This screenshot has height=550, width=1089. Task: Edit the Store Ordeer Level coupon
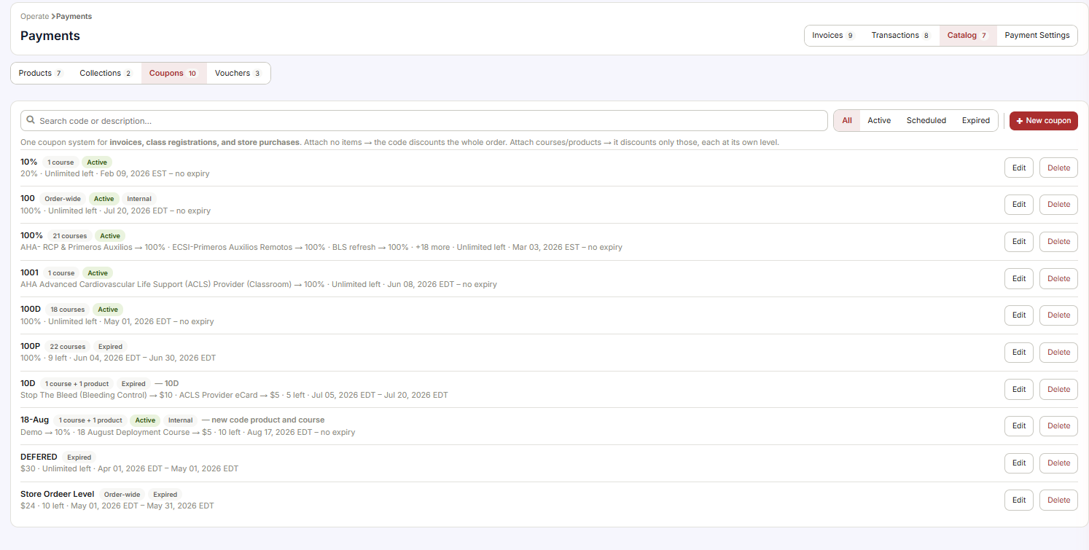click(x=1019, y=500)
